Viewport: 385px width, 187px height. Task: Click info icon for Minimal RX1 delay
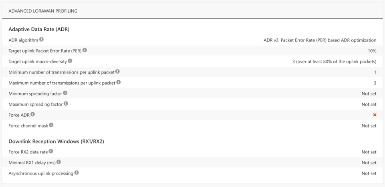pyautogui.click(x=59, y=162)
